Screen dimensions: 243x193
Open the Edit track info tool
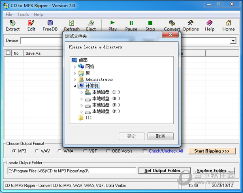pyautogui.click(x=31, y=23)
